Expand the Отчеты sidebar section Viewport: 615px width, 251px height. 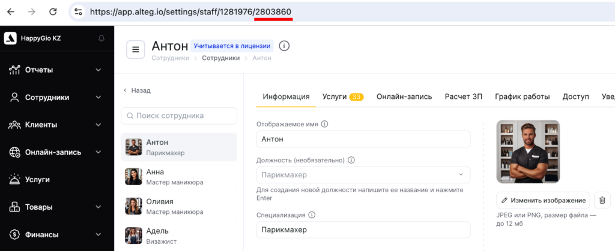98,70
